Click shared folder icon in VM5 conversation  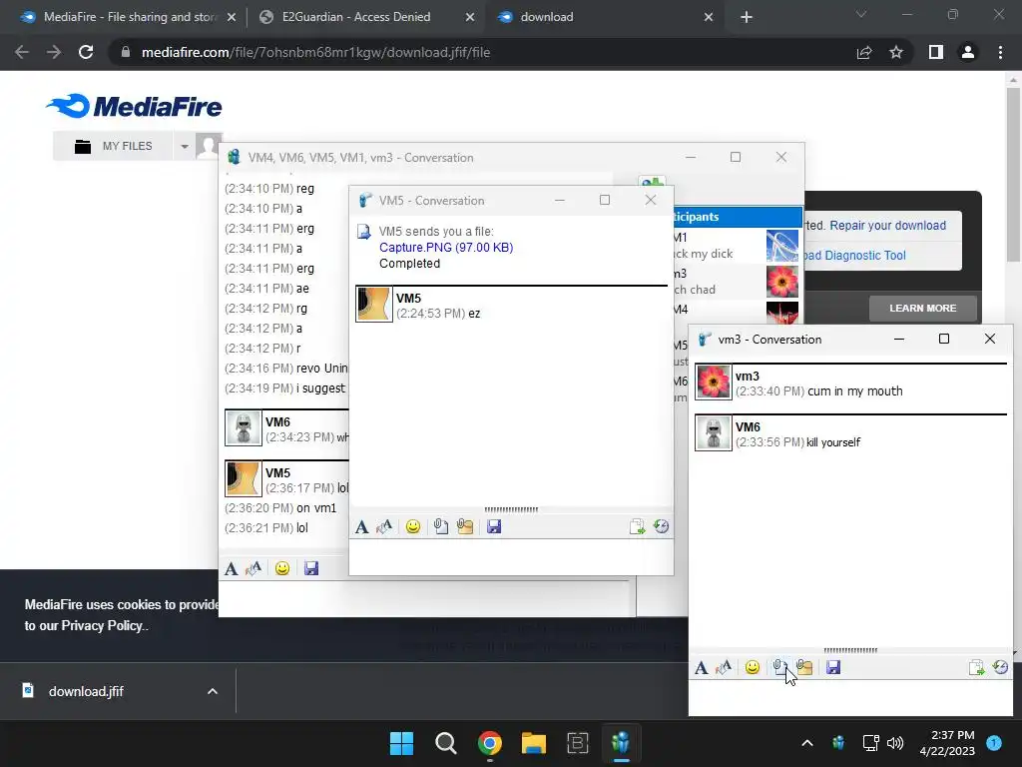click(x=465, y=527)
